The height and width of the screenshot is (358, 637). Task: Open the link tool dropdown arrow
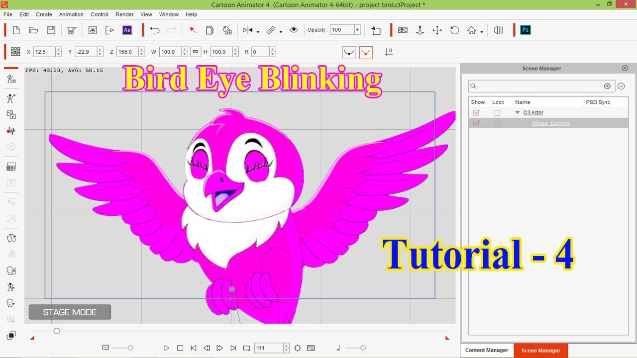pyautogui.click(x=281, y=32)
